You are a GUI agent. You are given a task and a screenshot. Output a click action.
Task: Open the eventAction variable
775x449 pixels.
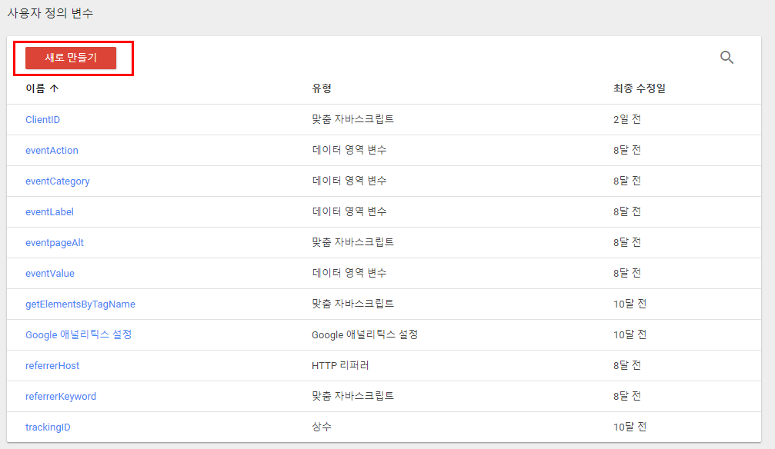point(52,151)
